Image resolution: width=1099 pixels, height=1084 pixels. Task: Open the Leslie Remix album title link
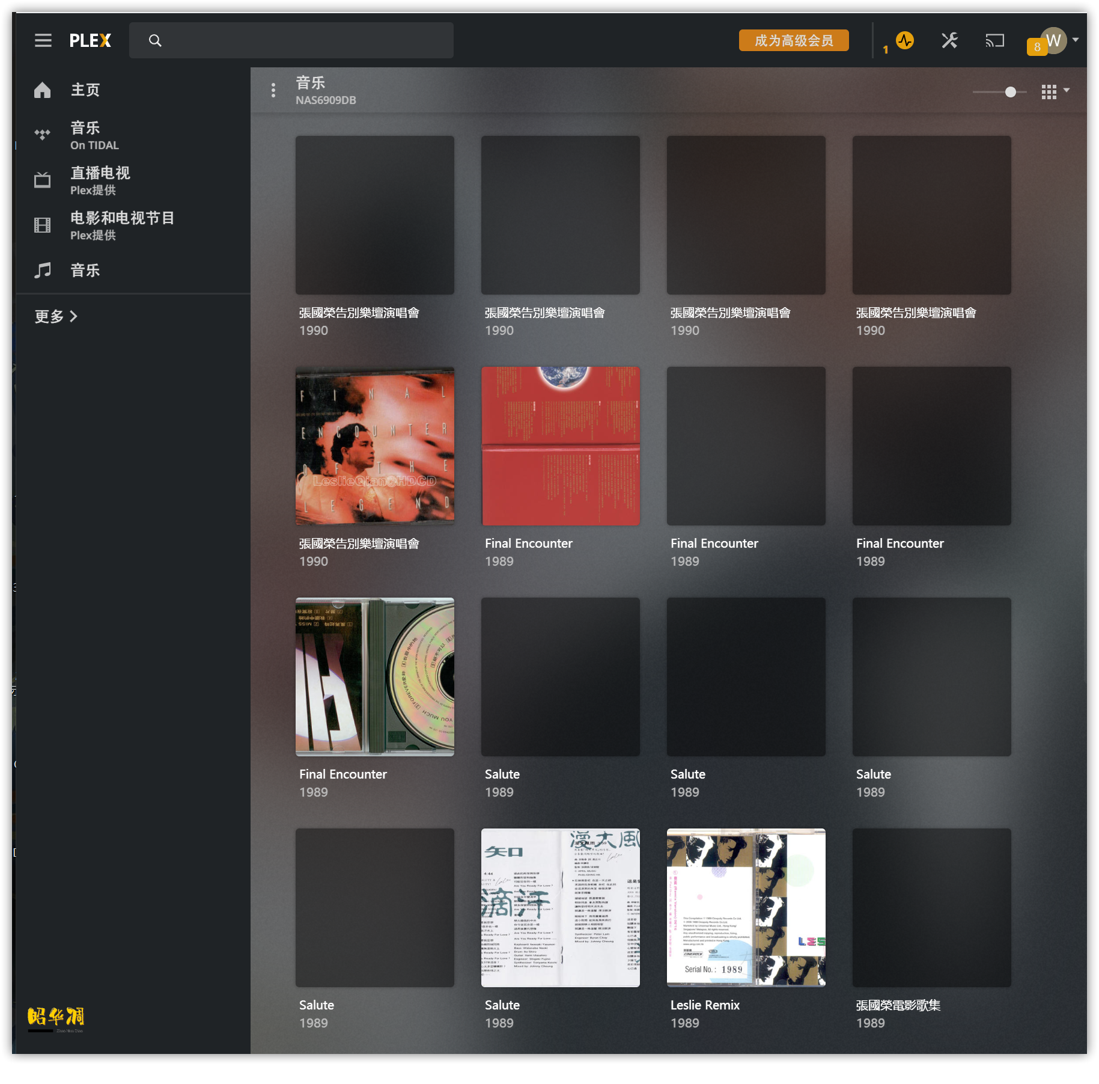tap(705, 1005)
